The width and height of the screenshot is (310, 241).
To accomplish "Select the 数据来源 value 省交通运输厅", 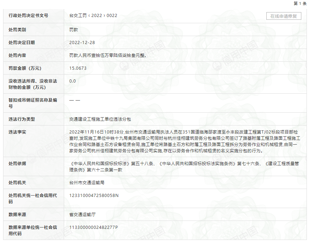I will click(83, 215).
